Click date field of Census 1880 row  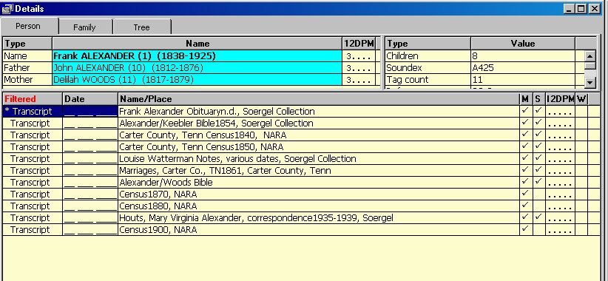[90, 206]
